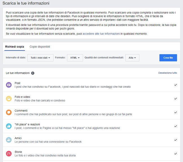183x162 pixels.
Task: Uncheck the Post checkbox
Action: 175,85
